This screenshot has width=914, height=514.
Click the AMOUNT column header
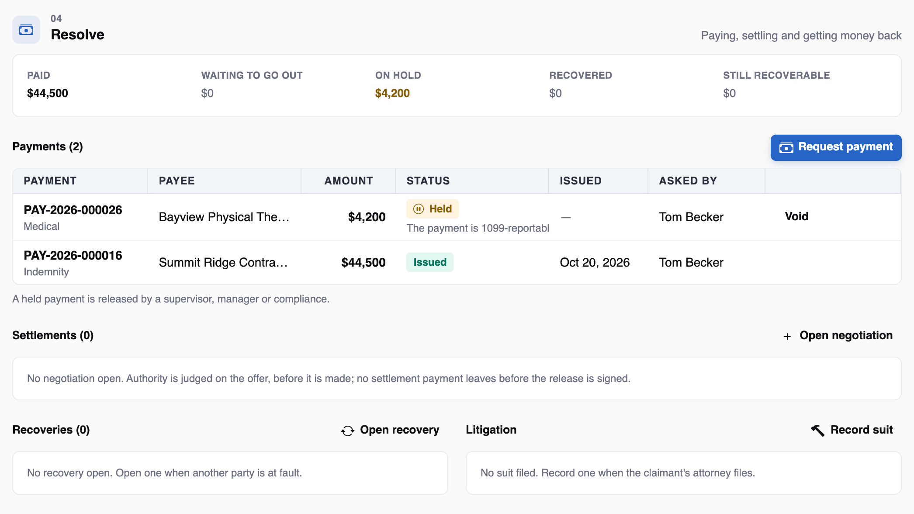click(x=349, y=181)
